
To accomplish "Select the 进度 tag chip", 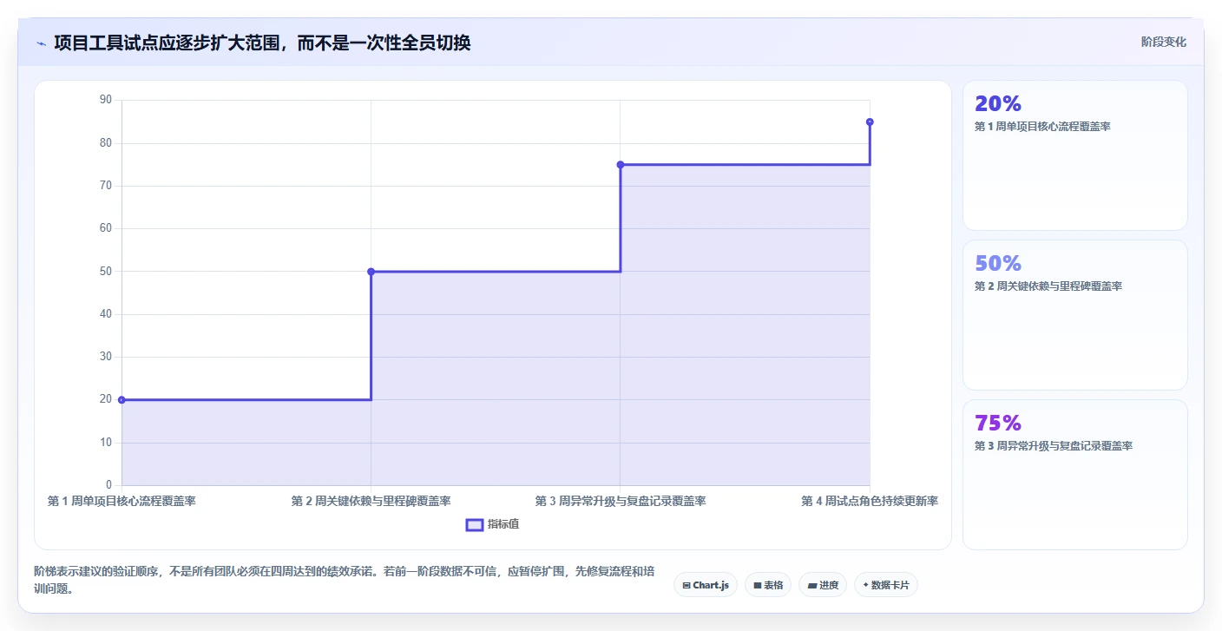I will point(823,585).
